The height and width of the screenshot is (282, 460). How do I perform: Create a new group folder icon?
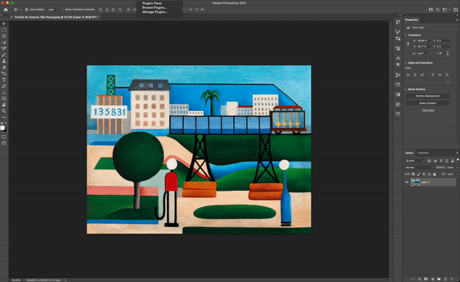coord(439,279)
